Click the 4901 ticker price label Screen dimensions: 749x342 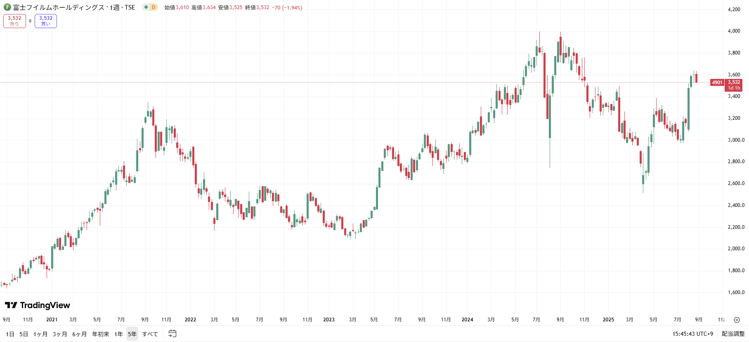point(717,83)
